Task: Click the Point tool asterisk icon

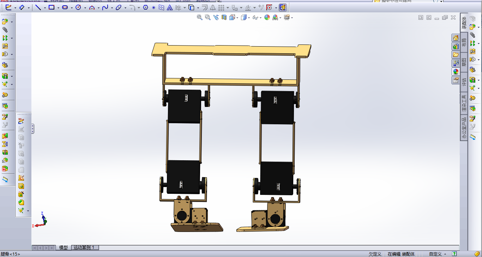Action: (153, 7)
